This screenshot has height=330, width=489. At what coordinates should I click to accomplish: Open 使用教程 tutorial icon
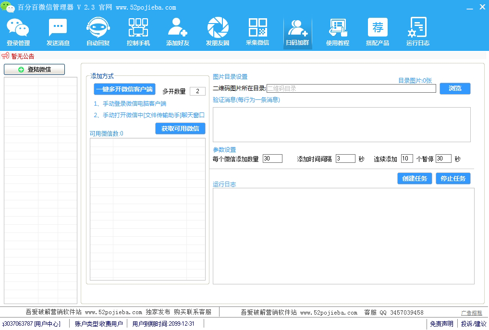point(337,32)
